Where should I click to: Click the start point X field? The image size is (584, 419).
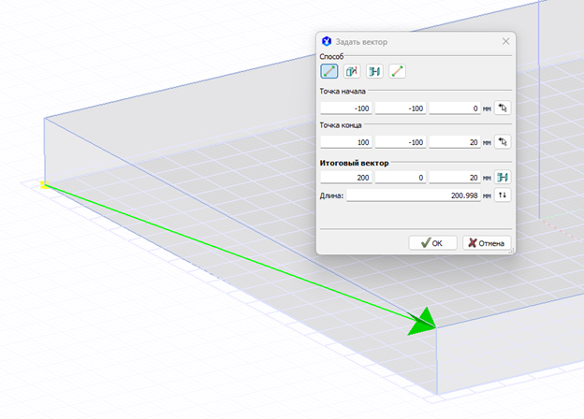pyautogui.click(x=346, y=108)
